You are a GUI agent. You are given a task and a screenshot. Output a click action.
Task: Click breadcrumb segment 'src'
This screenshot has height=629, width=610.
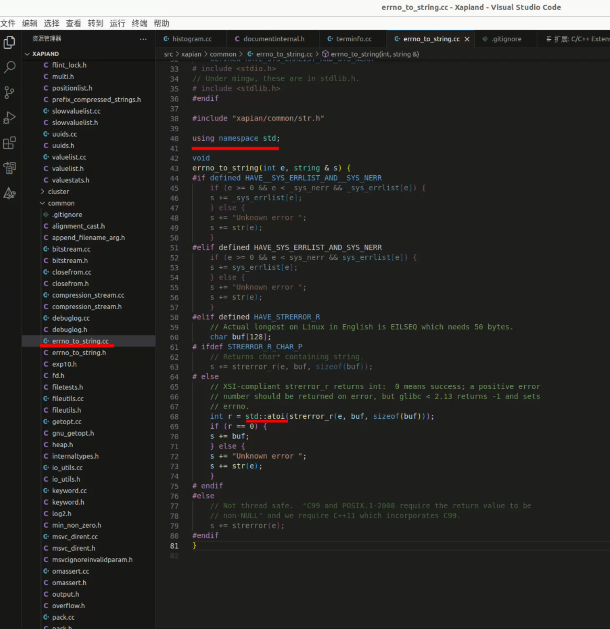click(168, 54)
